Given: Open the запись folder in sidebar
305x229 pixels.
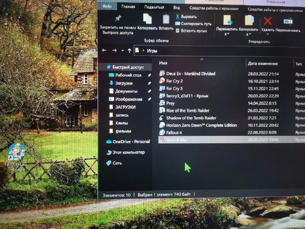Looking at the screenshot, I should coord(122,115).
